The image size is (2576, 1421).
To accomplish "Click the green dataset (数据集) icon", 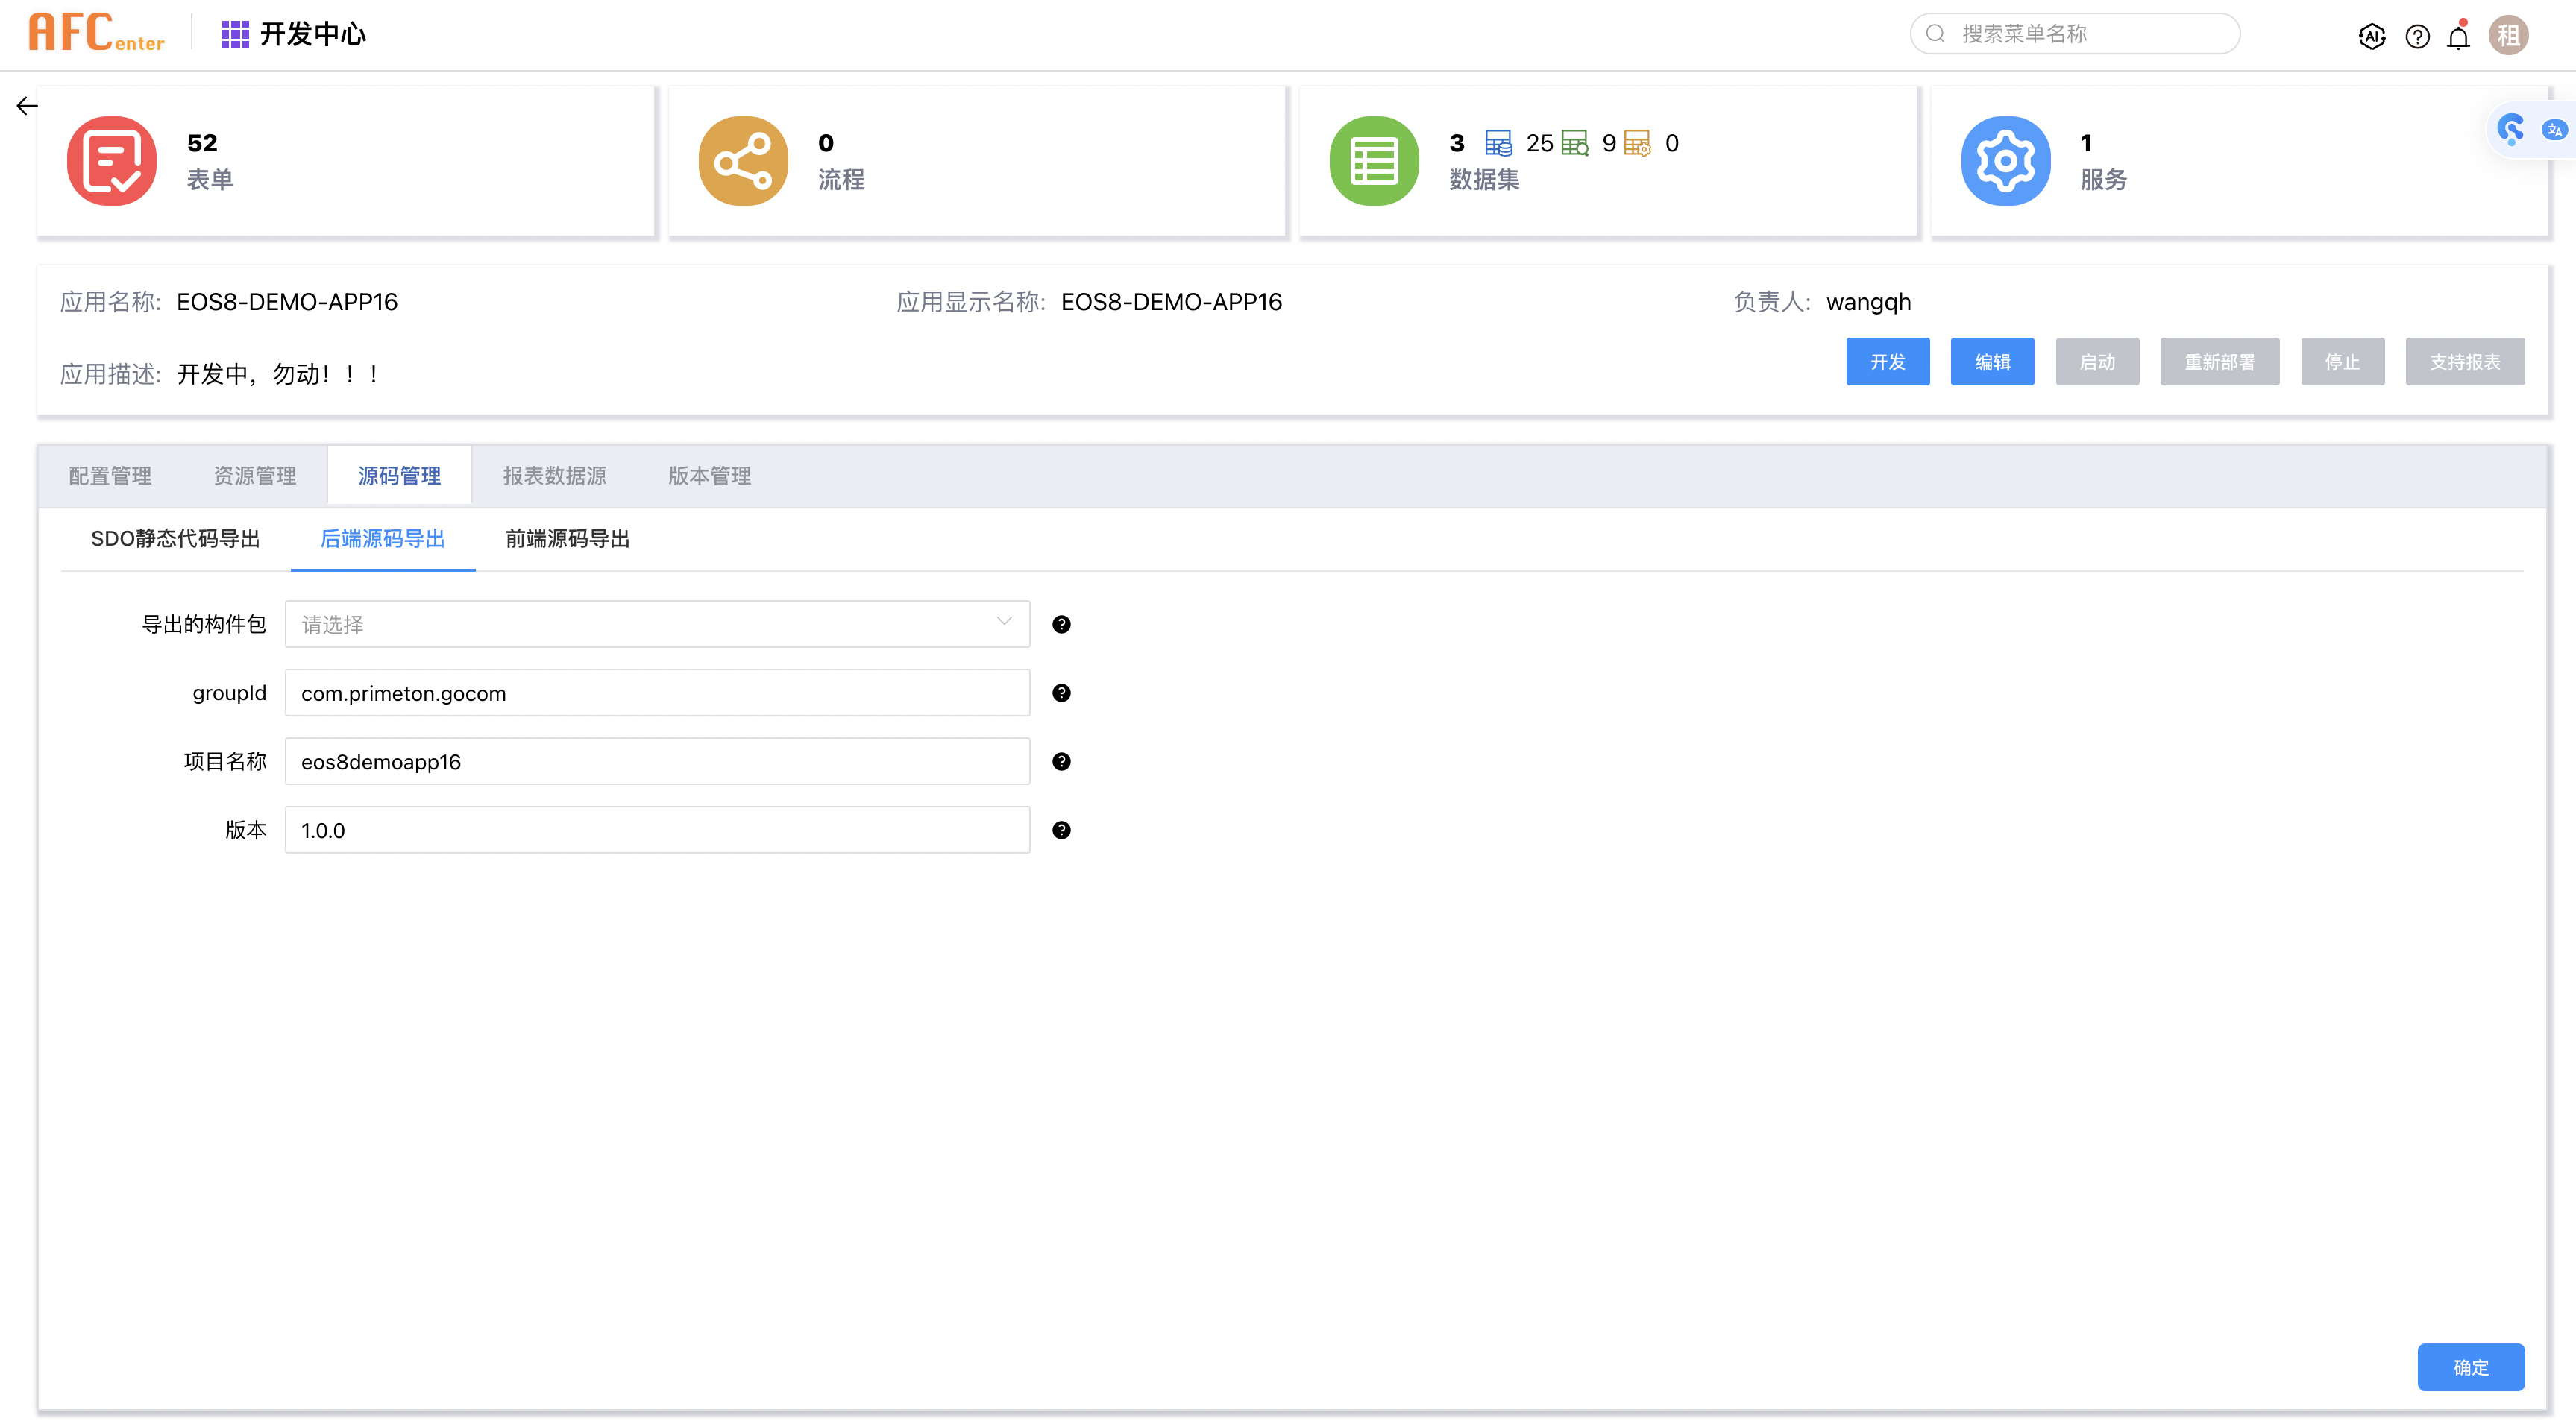I will (1374, 161).
